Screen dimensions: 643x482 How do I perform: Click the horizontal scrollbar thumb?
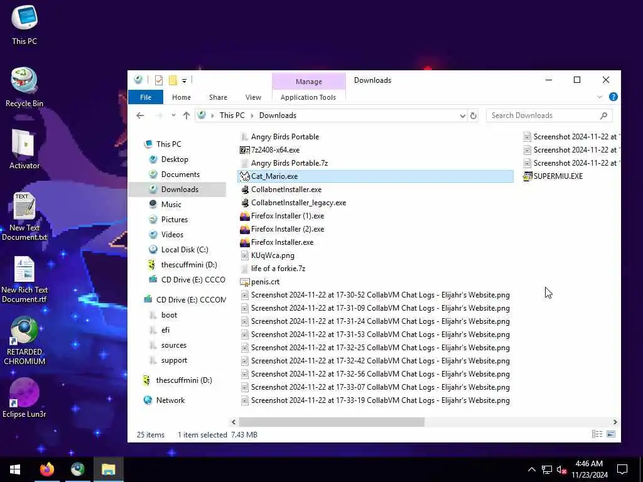point(332,422)
